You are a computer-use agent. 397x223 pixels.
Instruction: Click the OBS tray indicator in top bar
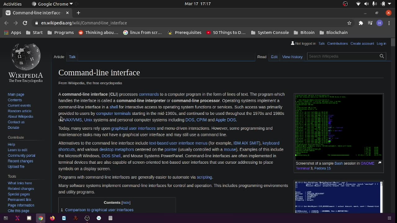345,4
